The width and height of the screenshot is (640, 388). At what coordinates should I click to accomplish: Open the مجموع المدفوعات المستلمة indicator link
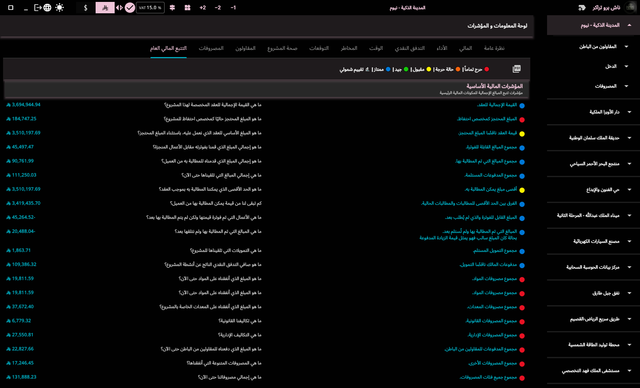coord(490,175)
